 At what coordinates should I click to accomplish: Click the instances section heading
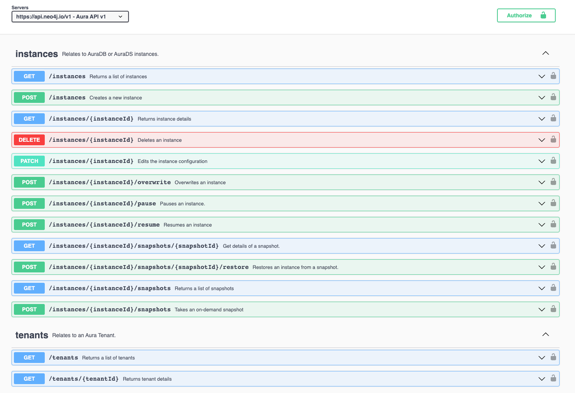coord(37,54)
